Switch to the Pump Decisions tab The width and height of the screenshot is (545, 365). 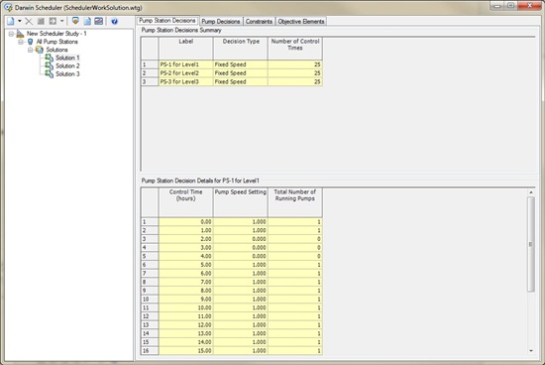(x=221, y=22)
